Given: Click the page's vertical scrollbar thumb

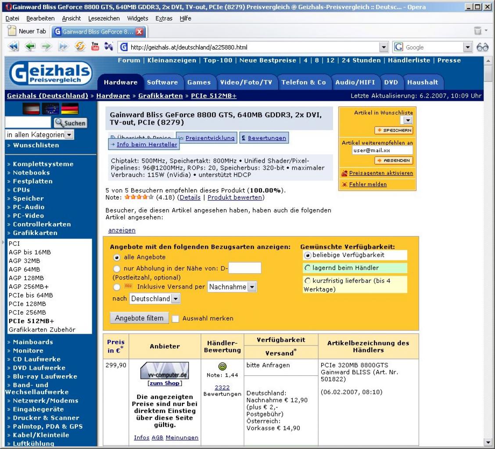Looking at the screenshot, I should pyautogui.click(x=488, y=74).
